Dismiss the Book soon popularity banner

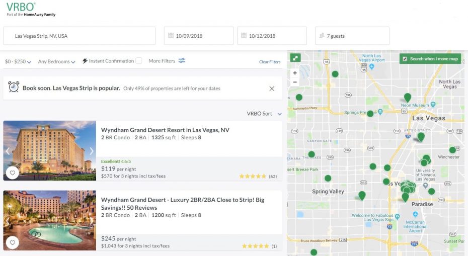point(272,89)
